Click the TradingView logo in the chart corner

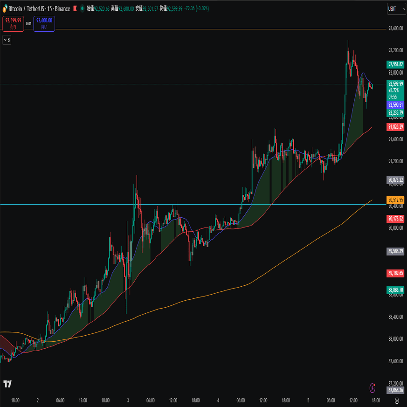coord(7,384)
